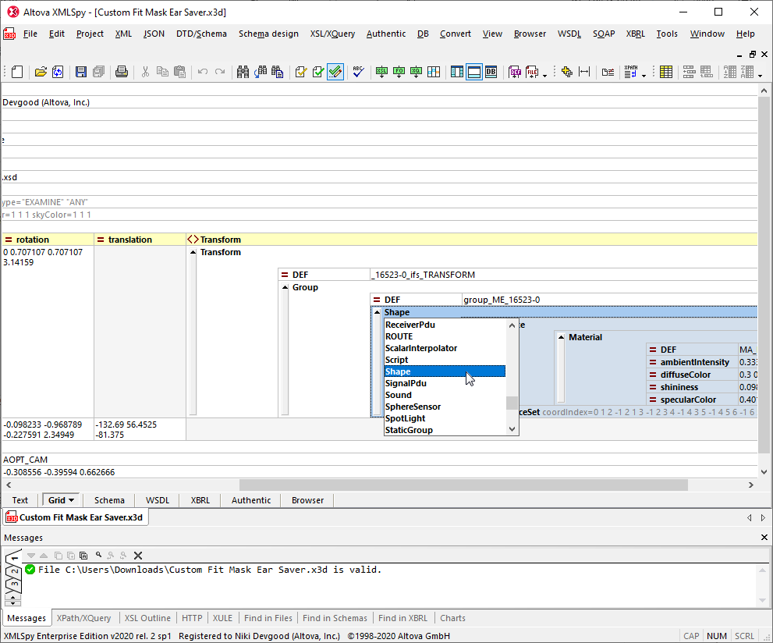
Task: Click the ABC spelling check icon
Action: tap(358, 72)
